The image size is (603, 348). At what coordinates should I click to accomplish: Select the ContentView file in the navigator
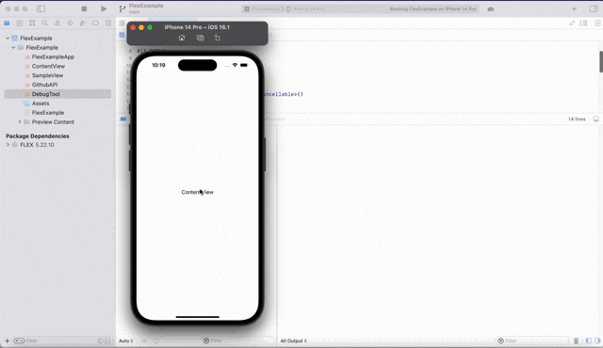[48, 66]
